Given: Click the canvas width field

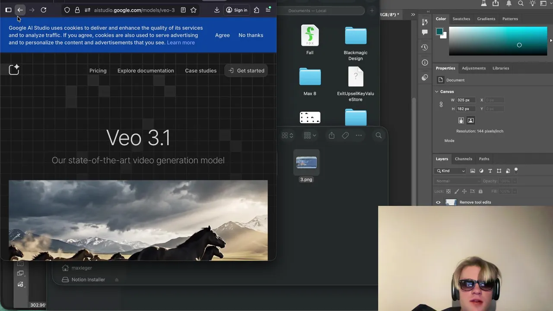Looking at the screenshot, I should tap(466, 100).
